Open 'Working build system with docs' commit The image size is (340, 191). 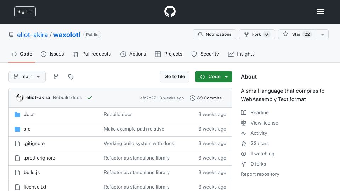coord(139,143)
